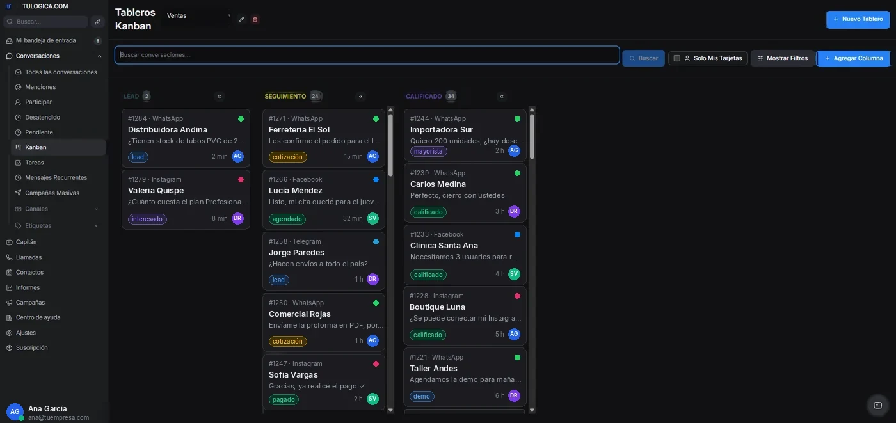Expand Canales submenu
This screenshot has width=896, height=423.
pos(96,209)
